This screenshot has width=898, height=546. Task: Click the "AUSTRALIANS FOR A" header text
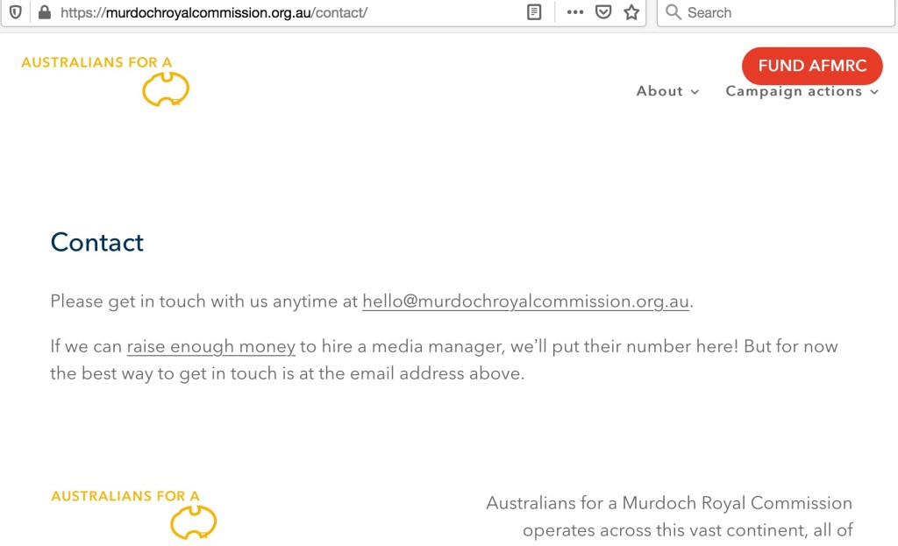pos(96,62)
